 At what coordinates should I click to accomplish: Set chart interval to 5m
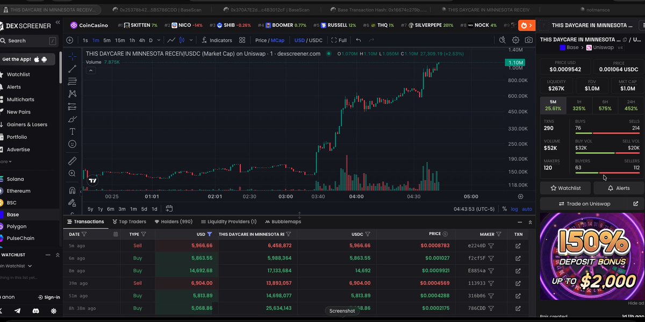[x=107, y=40]
